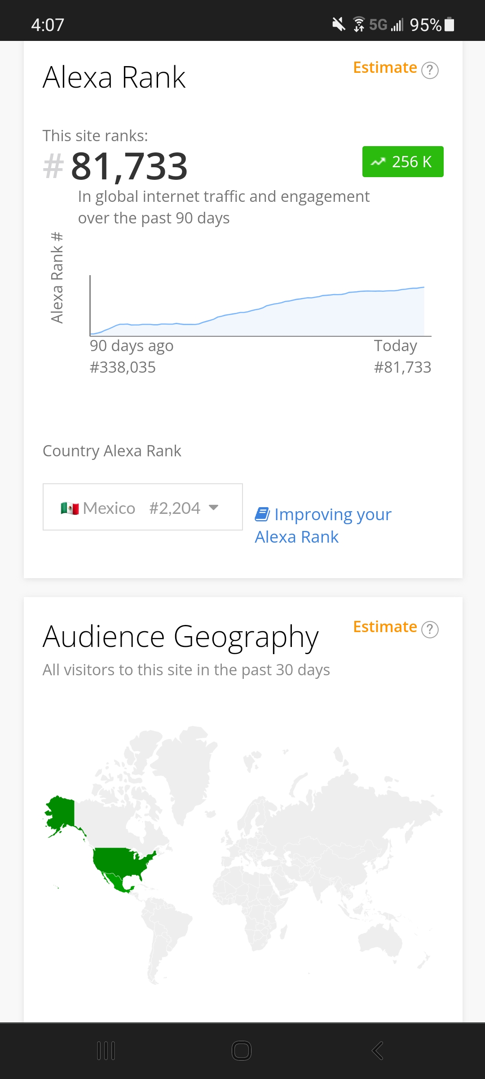Tap the battery icon in status bar
485x1079 pixels.
(449, 24)
